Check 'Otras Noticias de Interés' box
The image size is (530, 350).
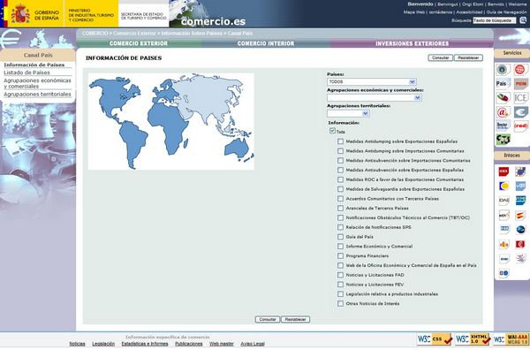point(340,304)
